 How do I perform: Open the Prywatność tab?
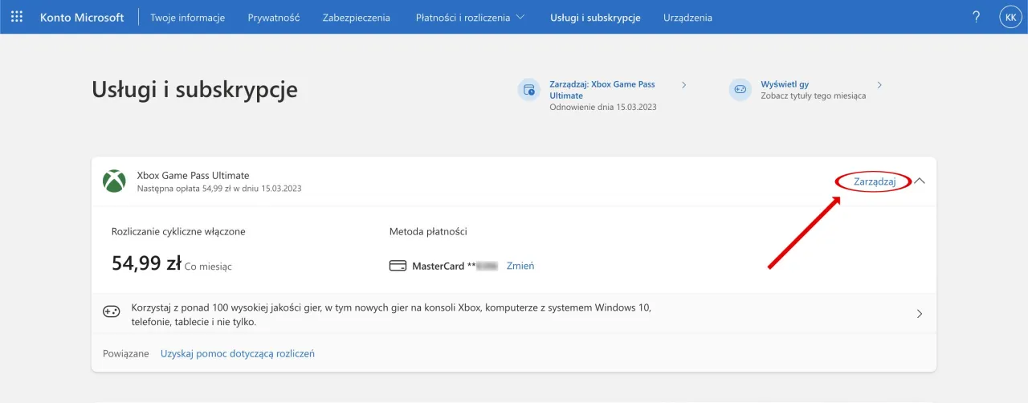tap(274, 17)
